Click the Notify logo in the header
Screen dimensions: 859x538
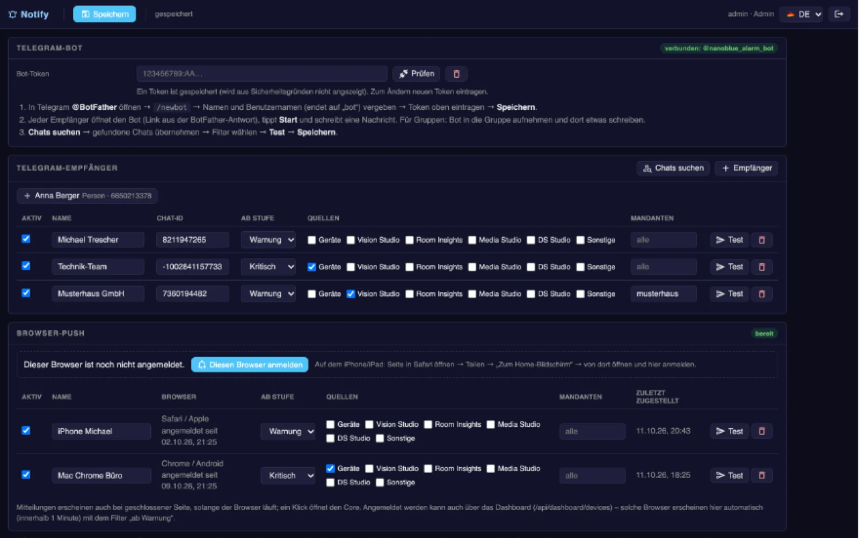coord(28,14)
